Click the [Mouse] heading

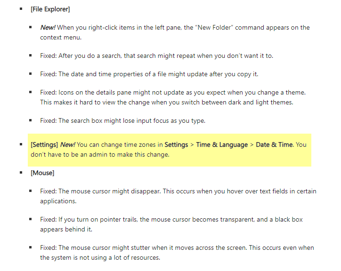(x=42, y=173)
